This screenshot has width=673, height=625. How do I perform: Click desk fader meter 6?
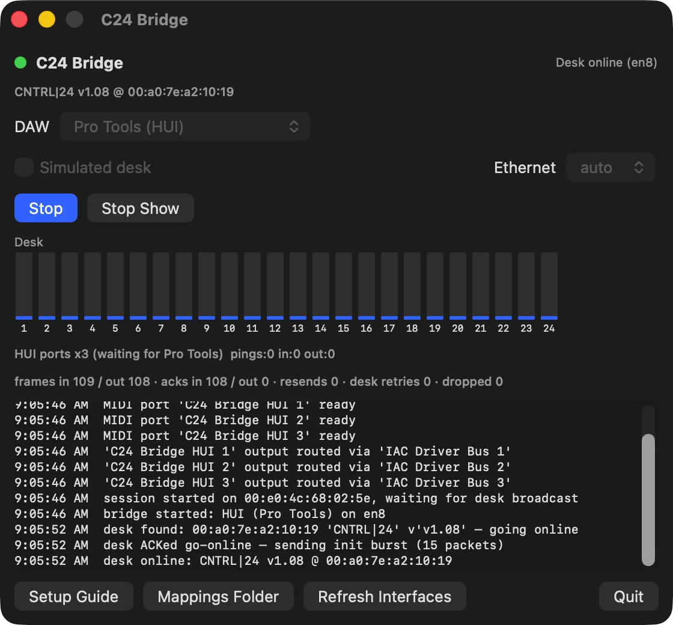[138, 286]
